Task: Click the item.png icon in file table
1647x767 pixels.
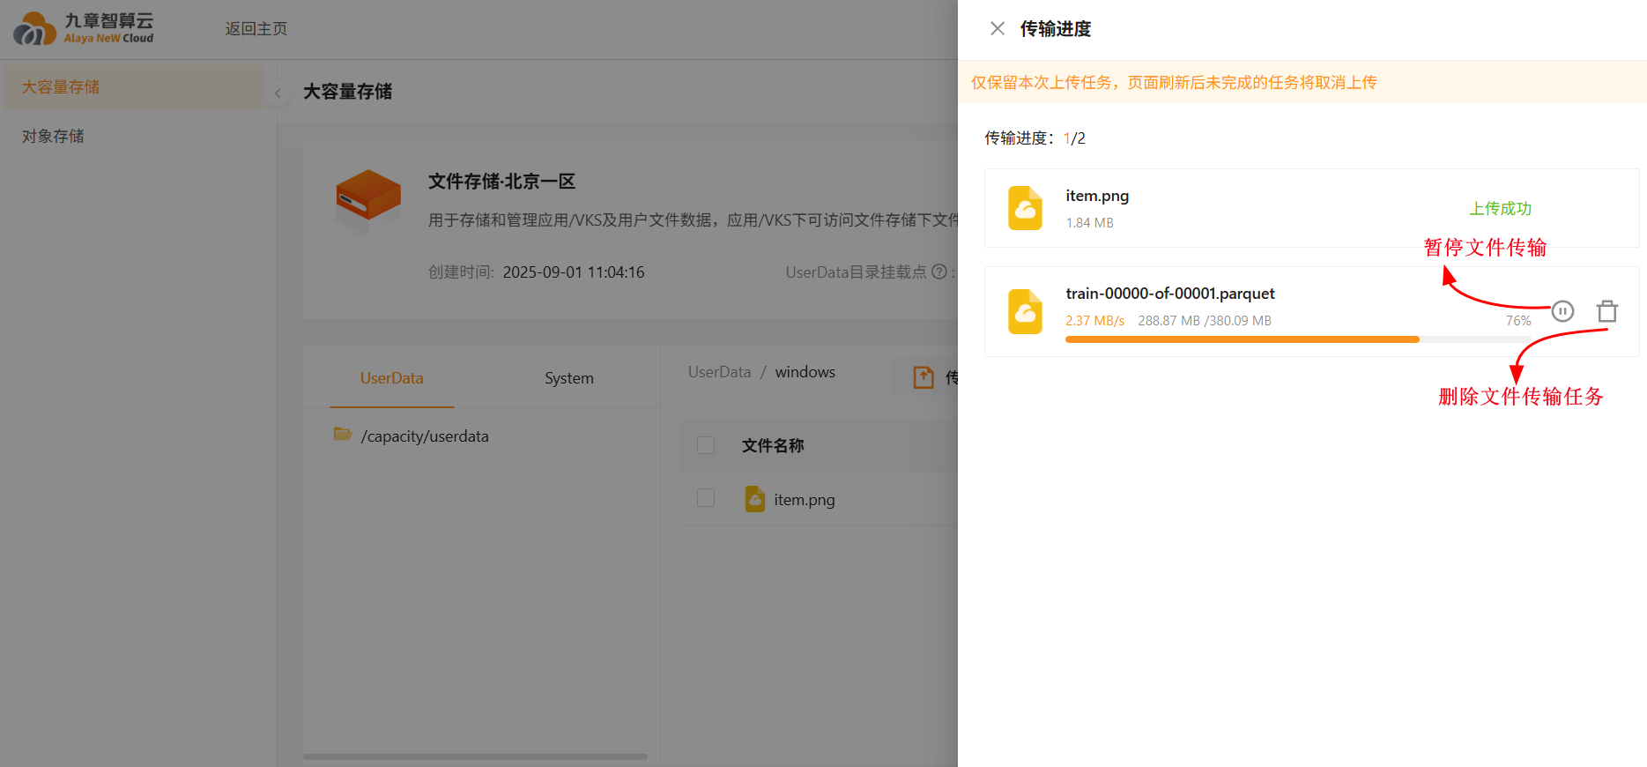Action: (x=754, y=499)
